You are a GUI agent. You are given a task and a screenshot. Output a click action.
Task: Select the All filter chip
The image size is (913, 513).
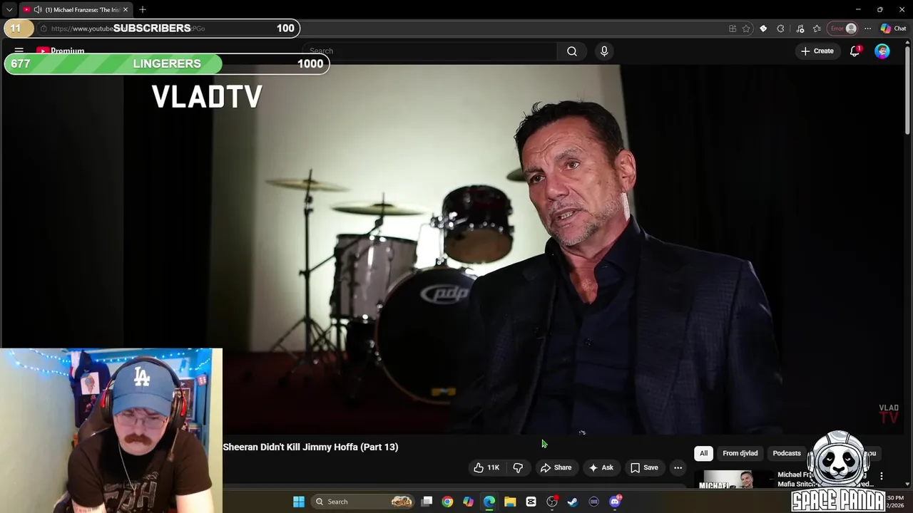tap(703, 453)
